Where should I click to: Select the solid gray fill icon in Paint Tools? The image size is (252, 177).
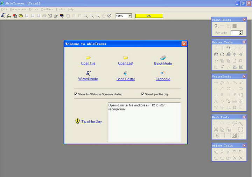pos(234,26)
